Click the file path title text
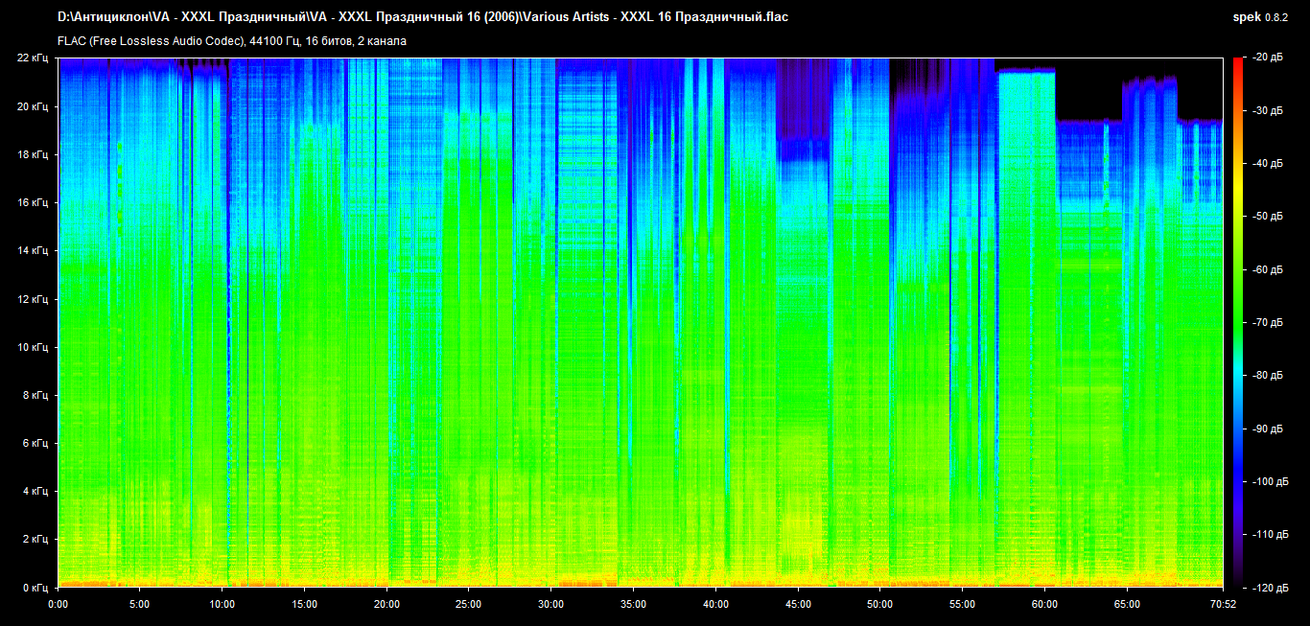Viewport: 1310px width, 626px height. 423,17
